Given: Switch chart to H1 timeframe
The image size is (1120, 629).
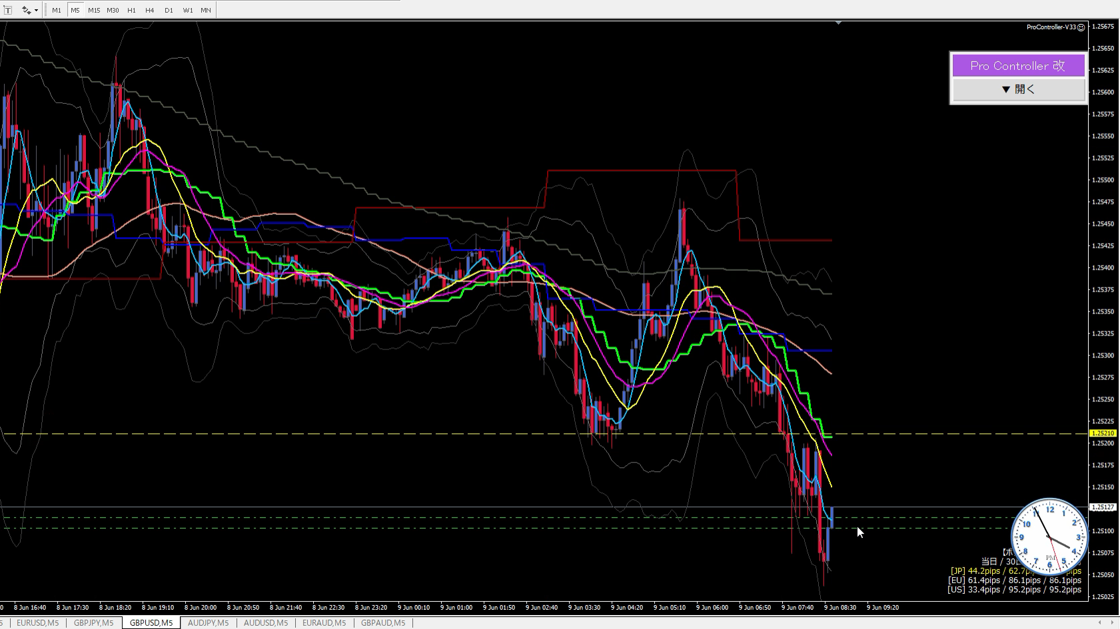Looking at the screenshot, I should coord(131,10).
